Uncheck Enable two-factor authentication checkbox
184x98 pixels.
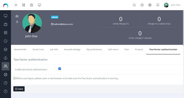tap(60, 69)
